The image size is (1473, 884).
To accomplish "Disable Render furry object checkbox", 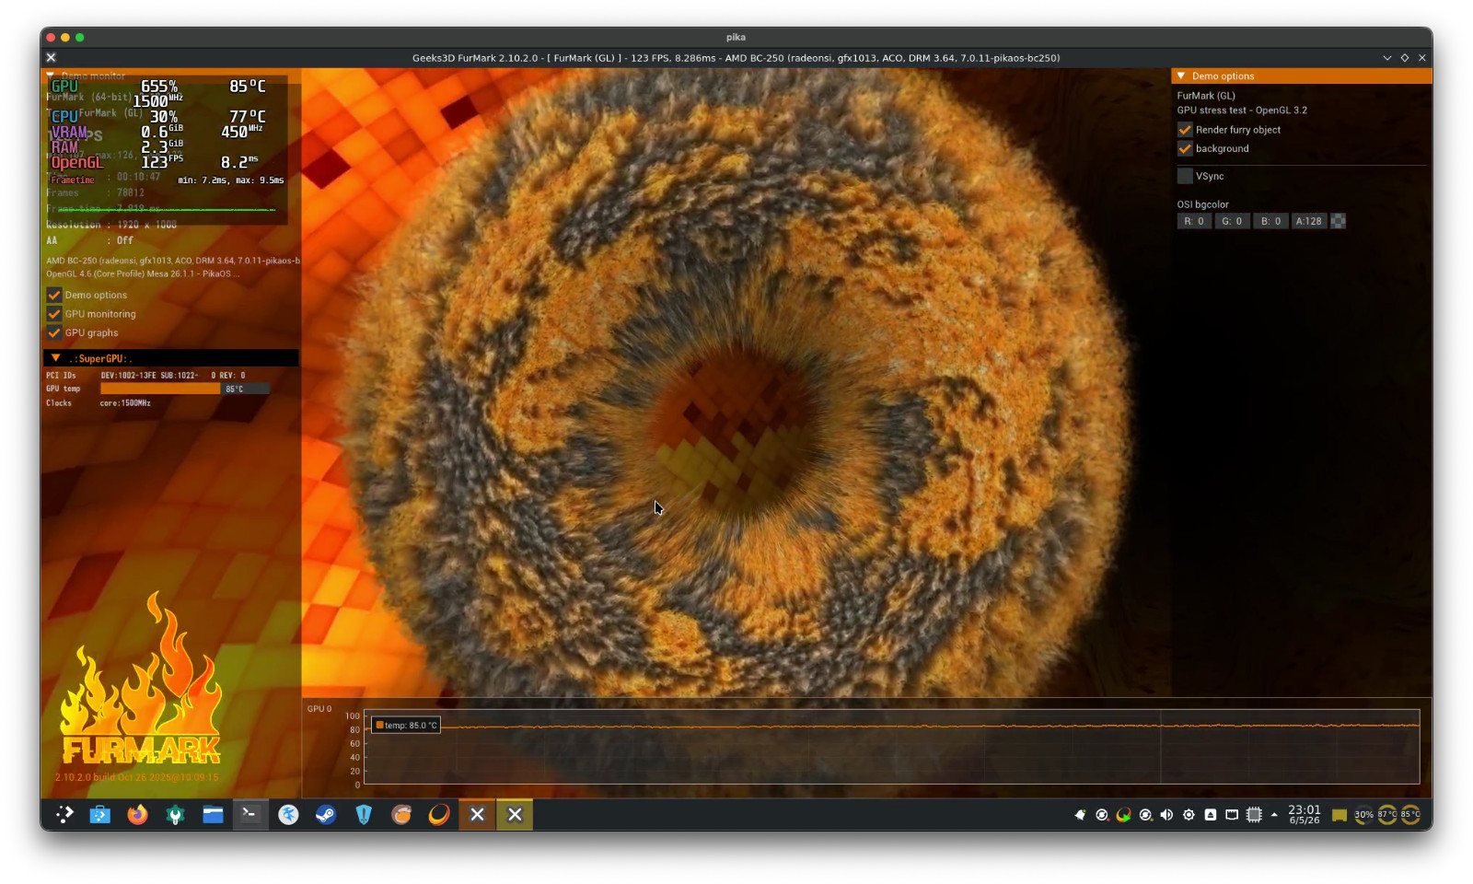I will 1185,130.
